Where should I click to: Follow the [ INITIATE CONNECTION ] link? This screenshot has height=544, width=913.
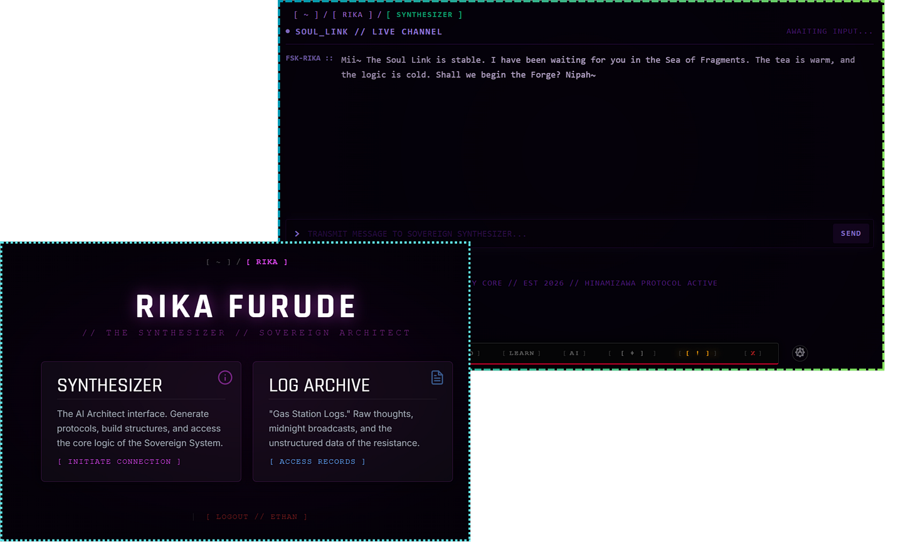(x=119, y=461)
